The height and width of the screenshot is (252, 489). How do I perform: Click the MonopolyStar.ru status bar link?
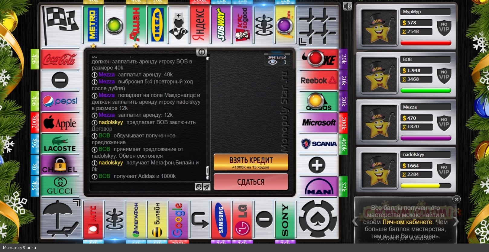click(19, 247)
